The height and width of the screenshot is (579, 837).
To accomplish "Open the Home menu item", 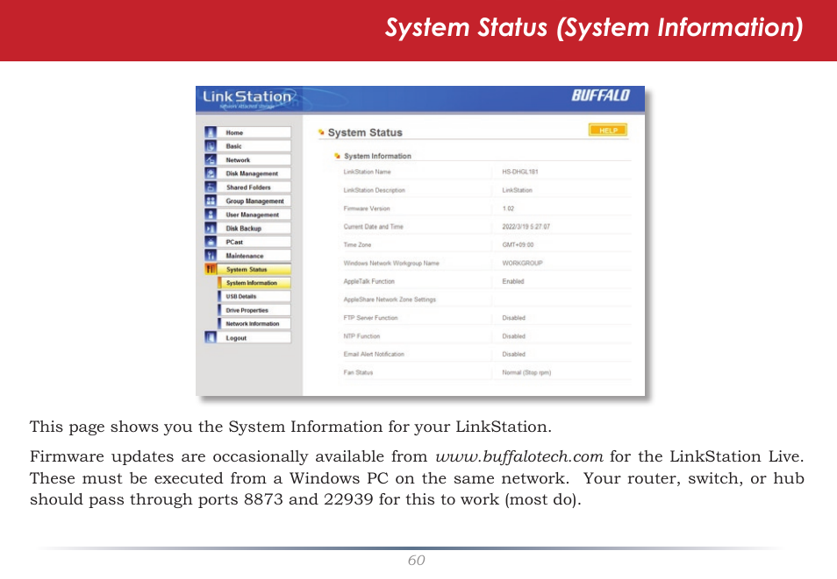I will [254, 132].
